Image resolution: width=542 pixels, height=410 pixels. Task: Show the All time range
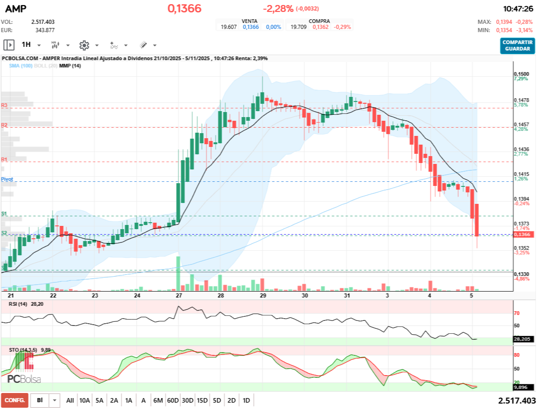click(x=70, y=400)
